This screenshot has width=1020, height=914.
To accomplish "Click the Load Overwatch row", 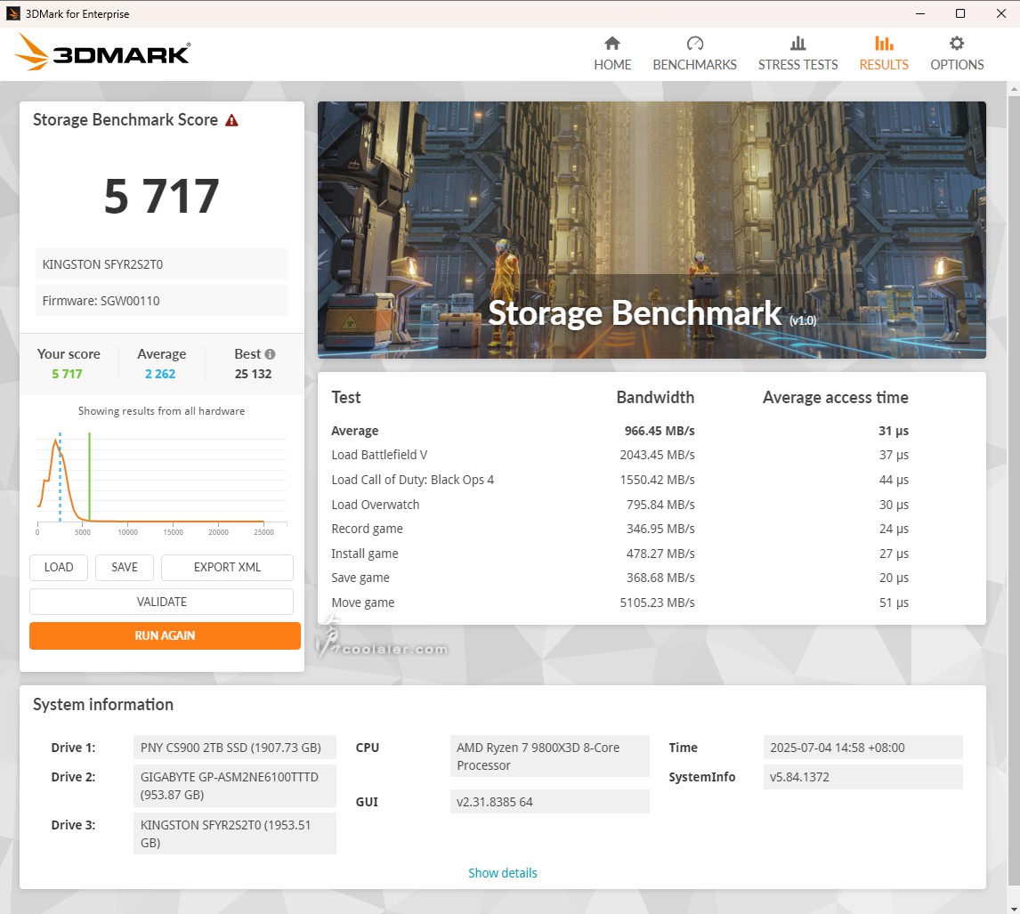I will (x=620, y=504).
